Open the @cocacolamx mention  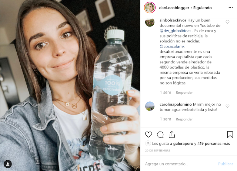pos(172,46)
